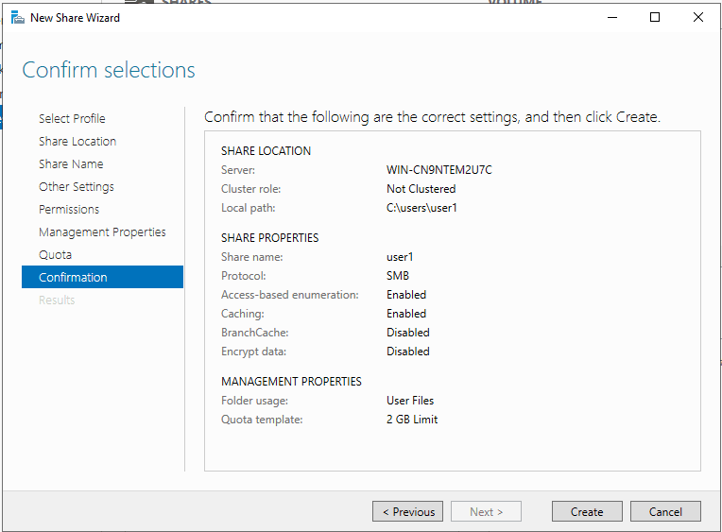
Task: Click the greyed-out Next button
Action: 486,511
